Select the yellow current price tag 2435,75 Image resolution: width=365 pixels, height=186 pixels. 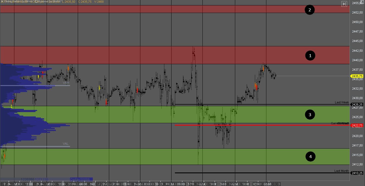click(x=357, y=76)
